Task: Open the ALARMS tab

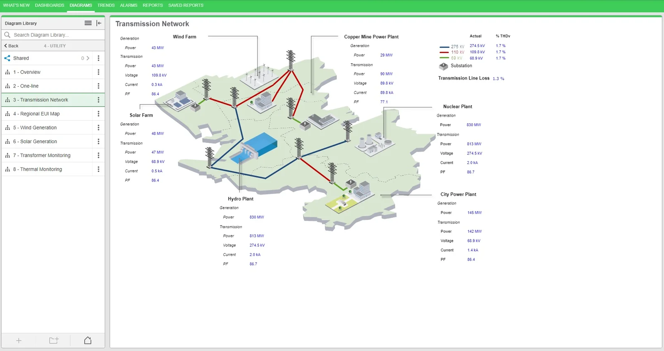Action: pos(129,5)
